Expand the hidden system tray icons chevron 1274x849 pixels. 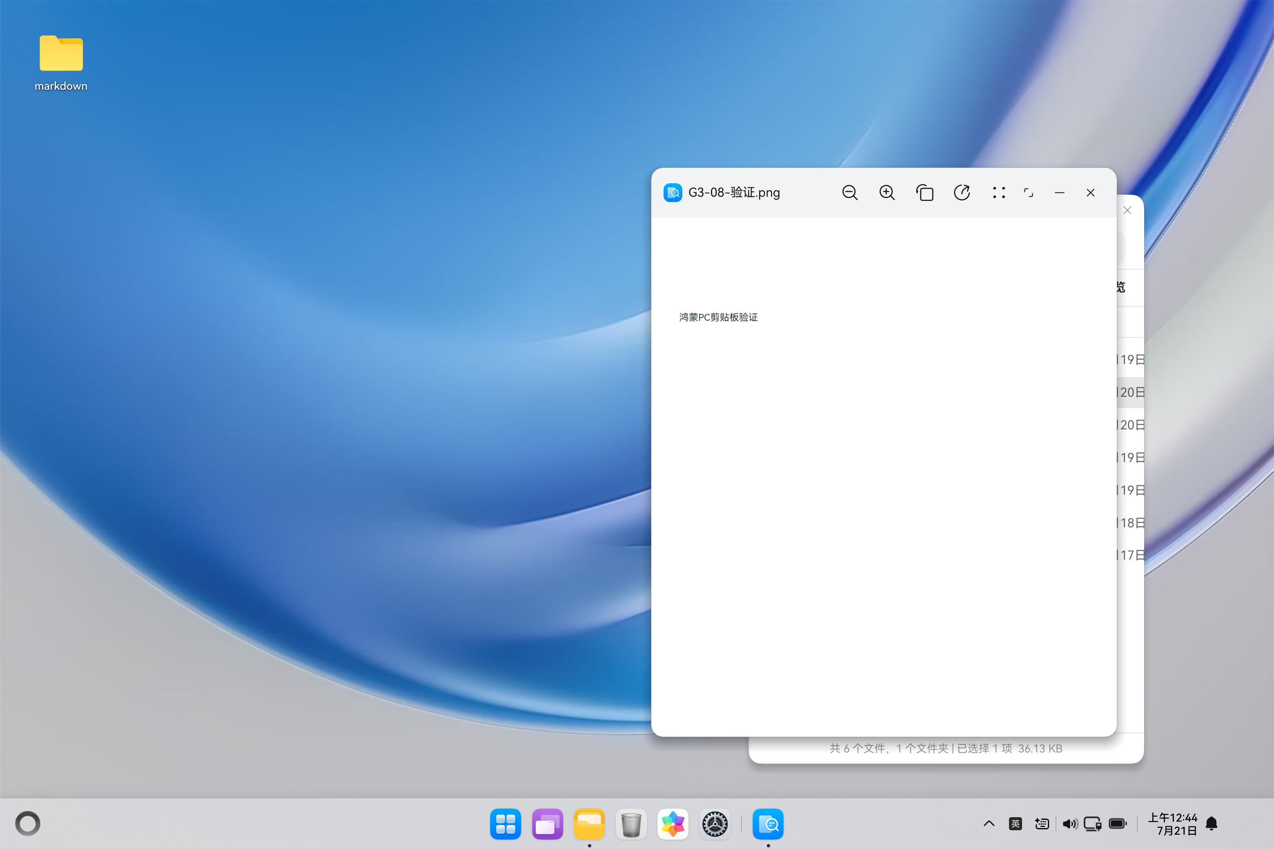click(x=989, y=824)
